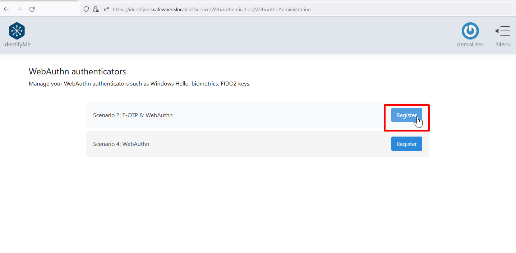Click the Manage your WebAuthn authenticators description
The image size is (516, 253).
[x=139, y=84]
